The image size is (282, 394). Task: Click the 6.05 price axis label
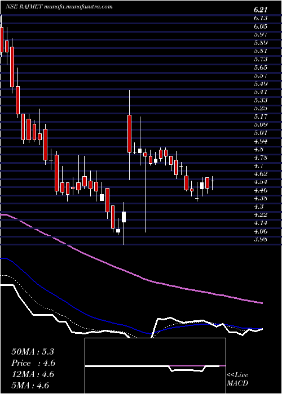[x=261, y=26]
